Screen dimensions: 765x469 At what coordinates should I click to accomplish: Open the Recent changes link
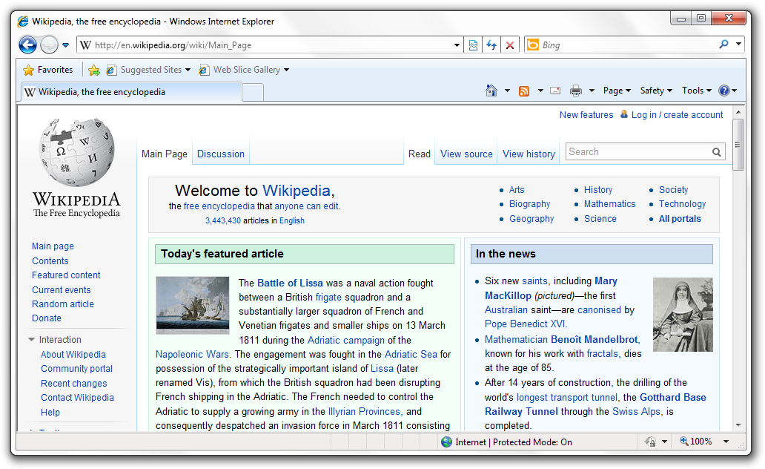(73, 384)
